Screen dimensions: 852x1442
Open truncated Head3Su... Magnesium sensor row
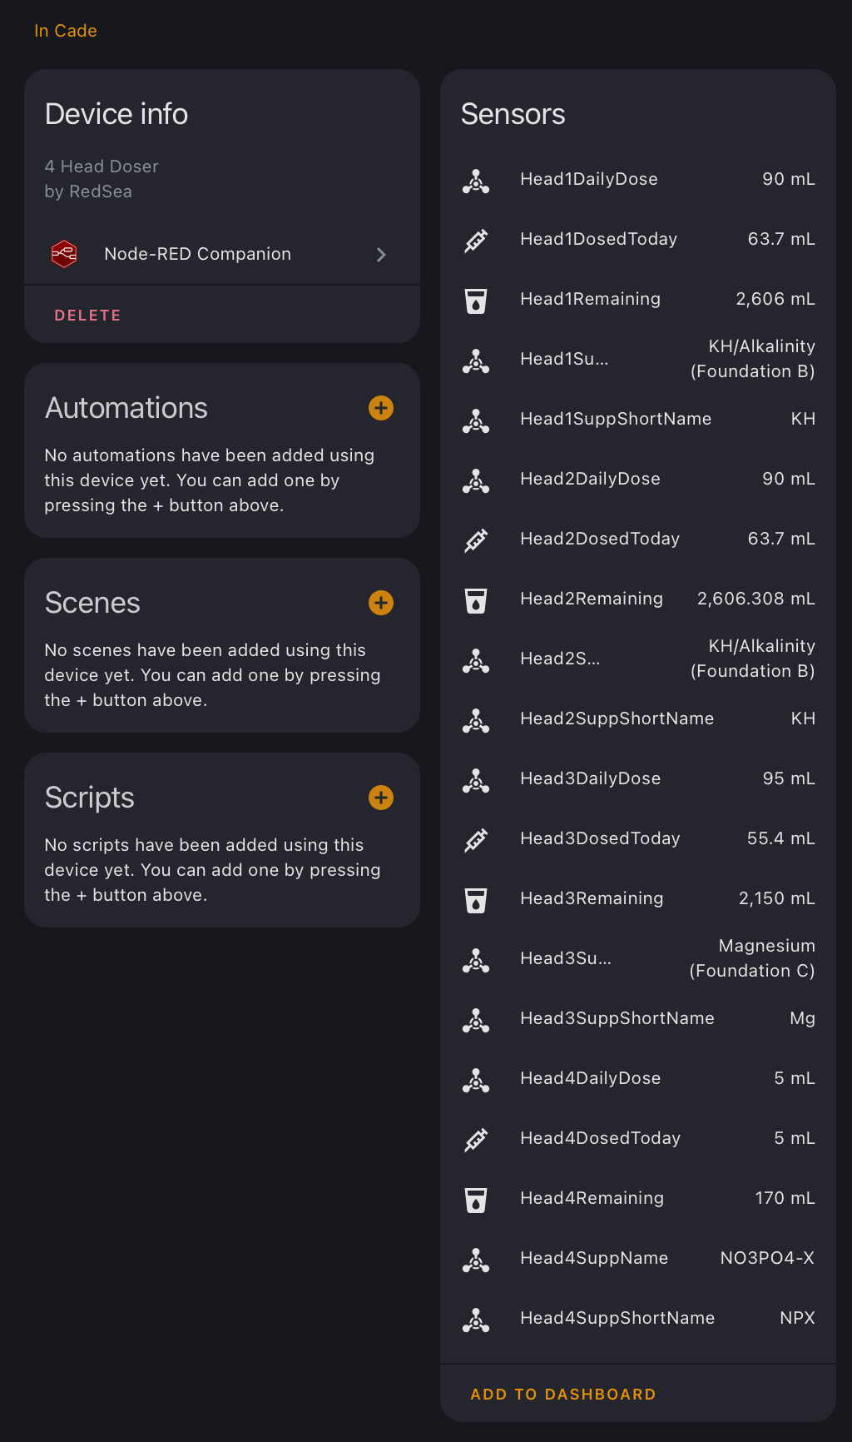pos(638,959)
